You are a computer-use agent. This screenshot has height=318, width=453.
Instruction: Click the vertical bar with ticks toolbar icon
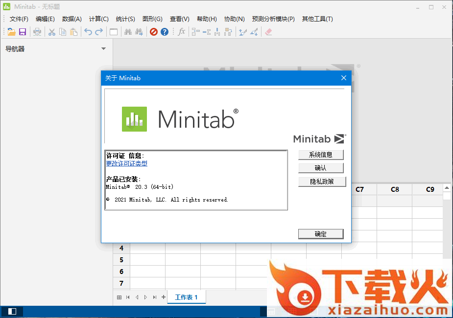click(217, 32)
